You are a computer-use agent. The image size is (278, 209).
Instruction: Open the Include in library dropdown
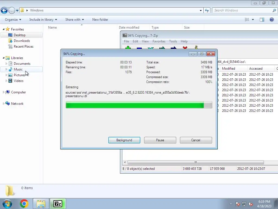(x=43, y=20)
